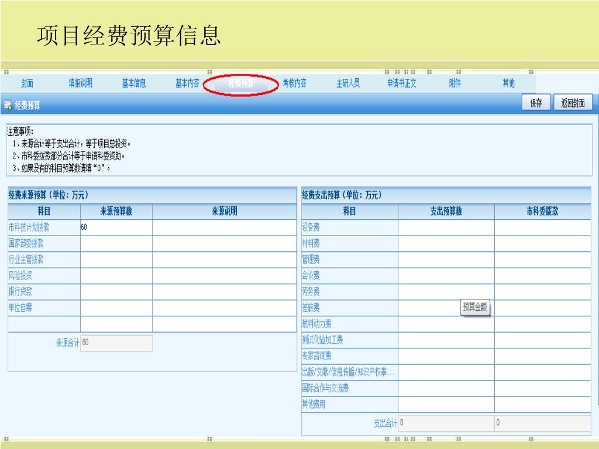Viewport: 599px width, 449px height.
Task: Click the 风险投资 row label
Action: pyautogui.click(x=20, y=276)
